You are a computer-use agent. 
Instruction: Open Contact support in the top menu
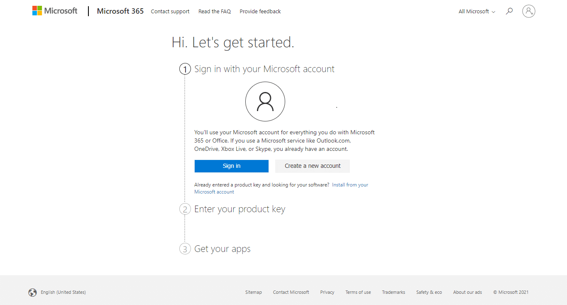(170, 12)
